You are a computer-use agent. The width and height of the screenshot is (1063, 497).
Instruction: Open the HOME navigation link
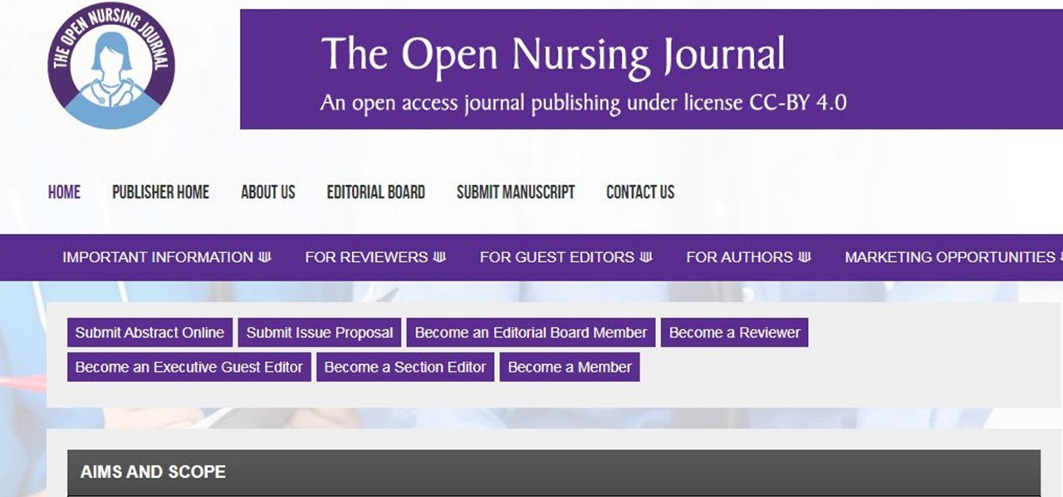(x=64, y=192)
